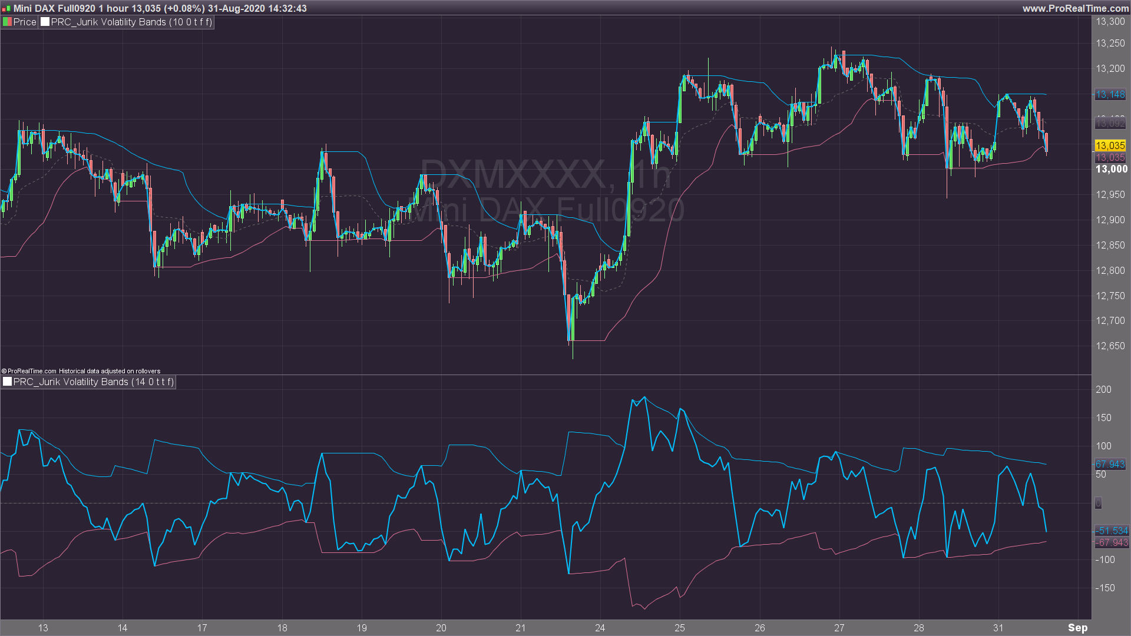Click date 13 on the time axis
Viewport: 1131px width, 636px height.
pyautogui.click(x=43, y=628)
